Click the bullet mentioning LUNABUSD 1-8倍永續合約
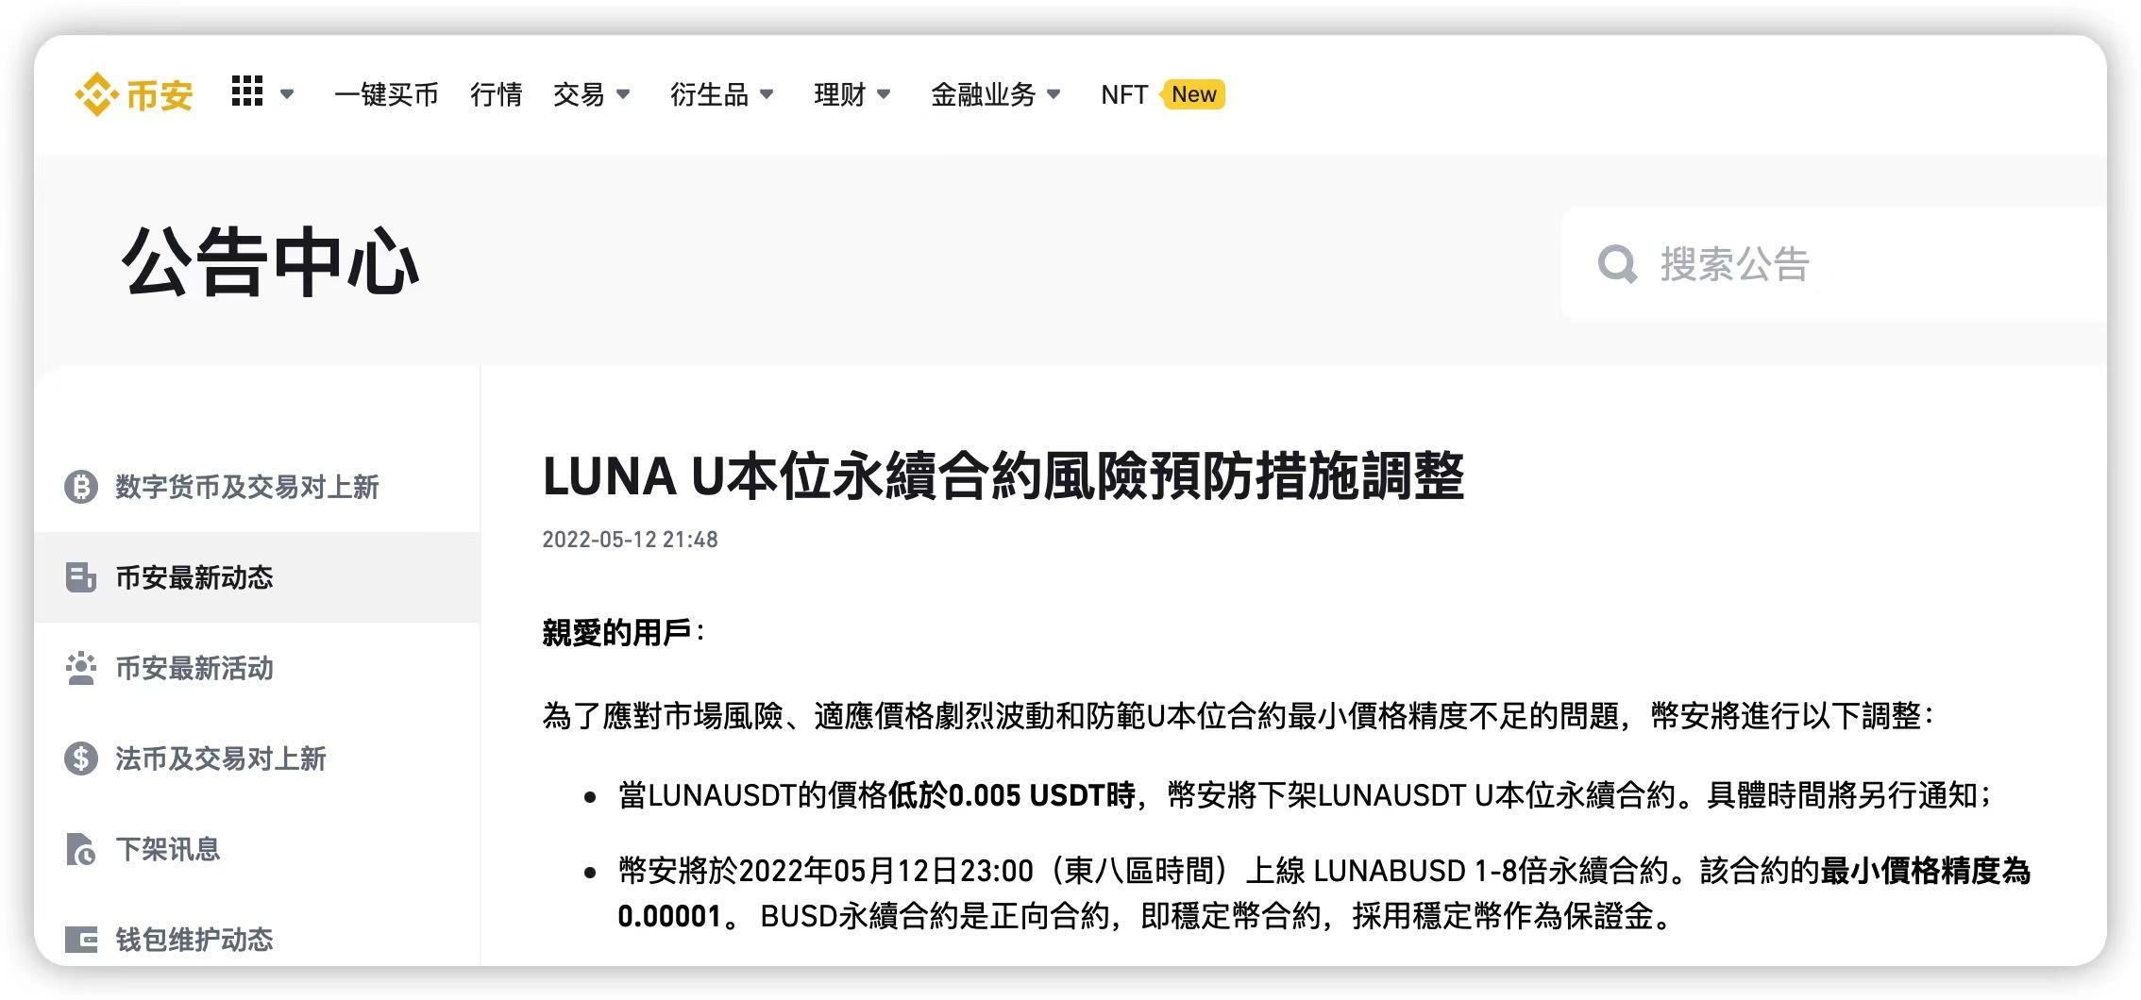 coord(1324,892)
